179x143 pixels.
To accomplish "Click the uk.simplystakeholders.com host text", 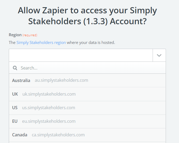I will (x=49, y=94).
